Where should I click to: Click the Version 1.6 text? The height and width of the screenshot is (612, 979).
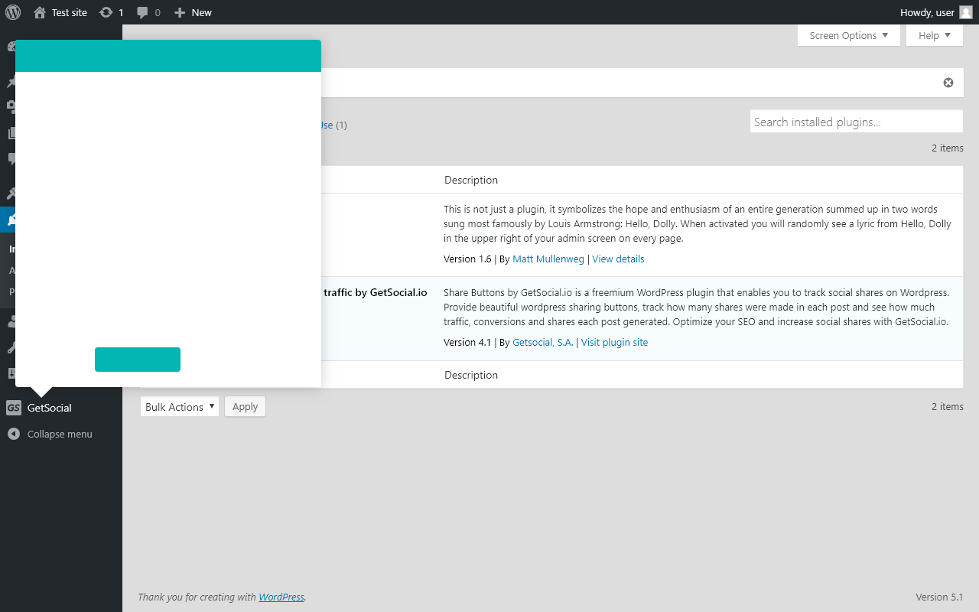pos(467,259)
